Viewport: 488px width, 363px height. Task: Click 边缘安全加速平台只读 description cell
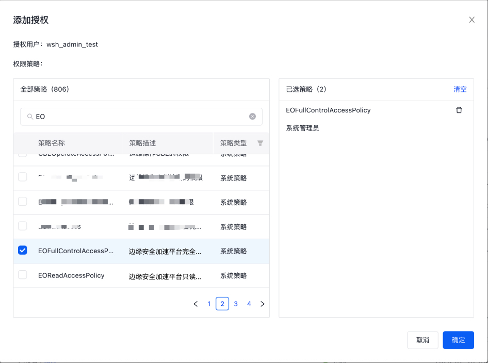click(165, 276)
